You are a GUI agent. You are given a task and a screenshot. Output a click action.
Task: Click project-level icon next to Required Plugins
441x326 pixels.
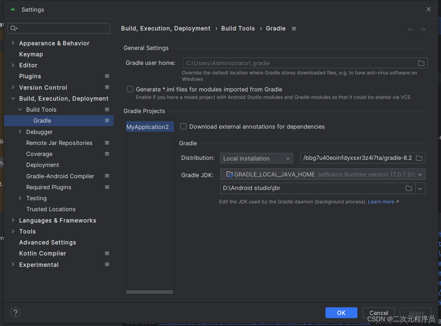coord(107,187)
